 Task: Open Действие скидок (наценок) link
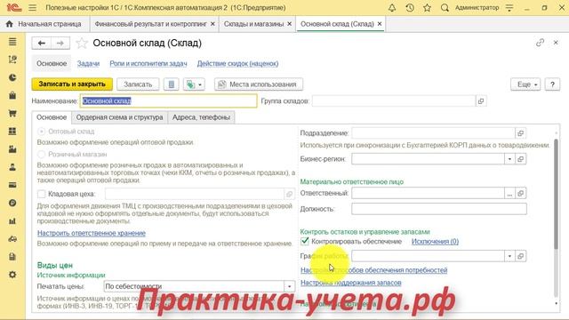[x=237, y=63]
